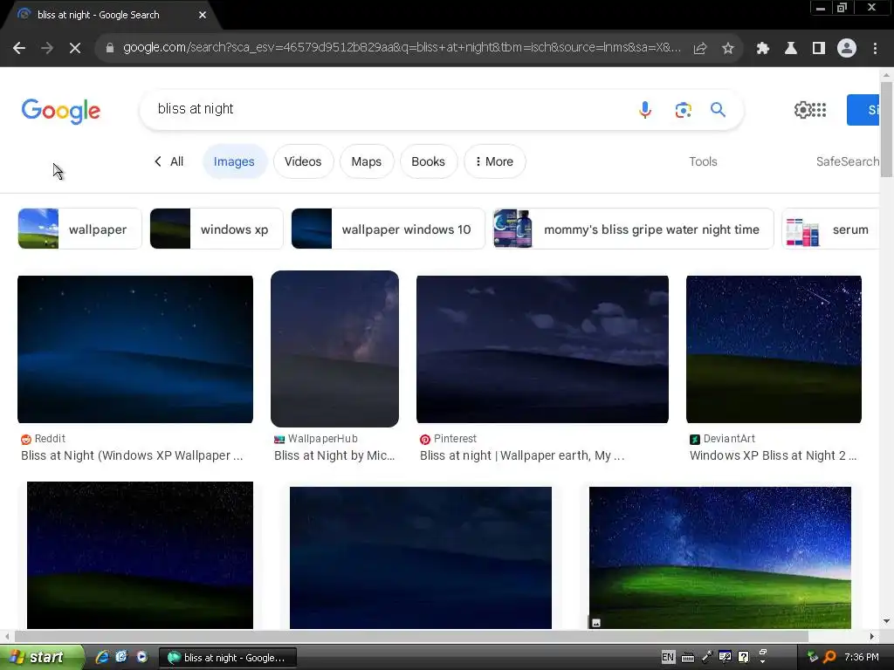Click the orange magnifier tray icon

tap(829, 658)
